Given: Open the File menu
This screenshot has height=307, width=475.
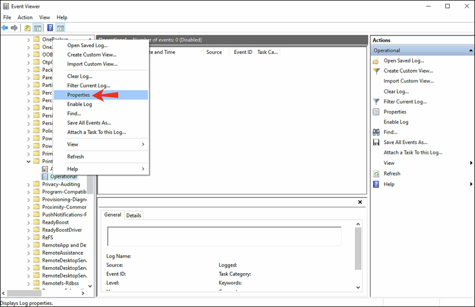Looking at the screenshot, I should click(7, 18).
